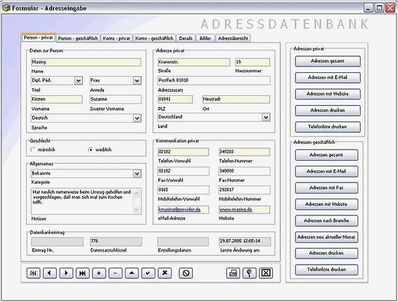The height and width of the screenshot is (302, 398).
Task: Go to the next record arrow
Action: coord(67,273)
